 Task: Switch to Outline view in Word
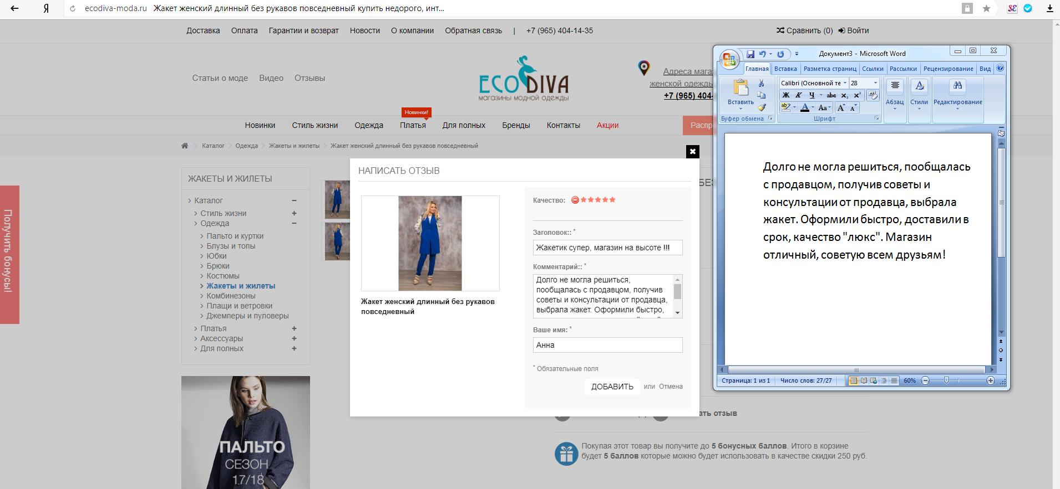pyautogui.click(x=884, y=380)
